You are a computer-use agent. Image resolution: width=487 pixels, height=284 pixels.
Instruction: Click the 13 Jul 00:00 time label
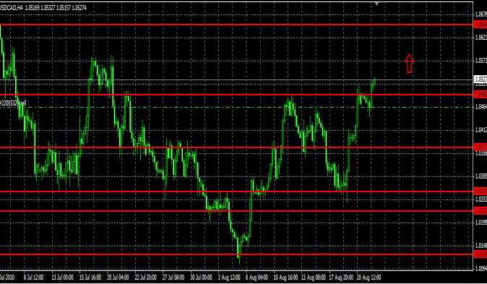pyautogui.click(x=62, y=277)
